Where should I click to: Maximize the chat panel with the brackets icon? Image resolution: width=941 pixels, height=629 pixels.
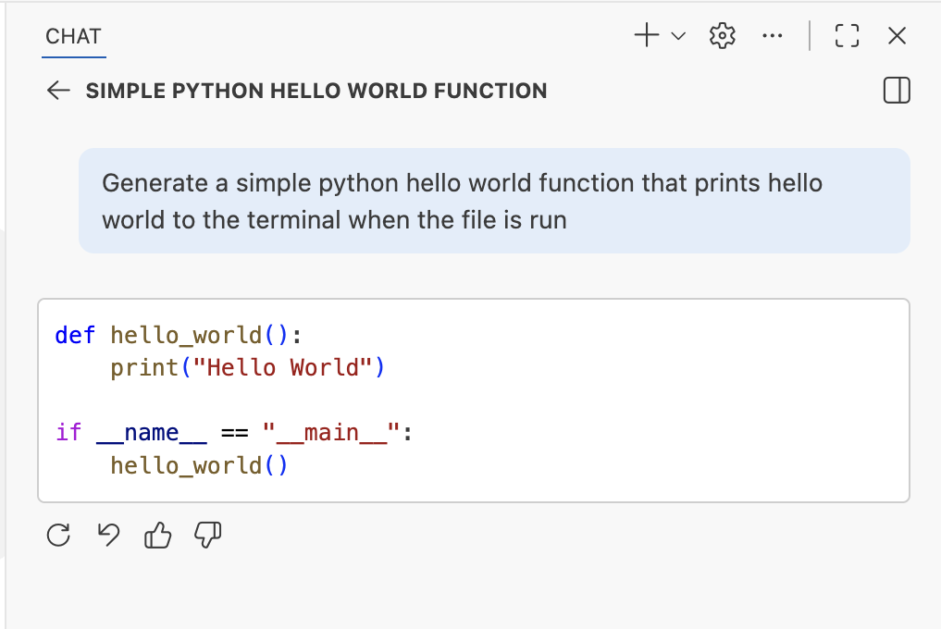click(847, 35)
